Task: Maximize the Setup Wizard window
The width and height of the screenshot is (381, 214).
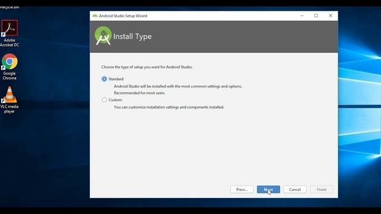Action: pyautogui.click(x=316, y=16)
